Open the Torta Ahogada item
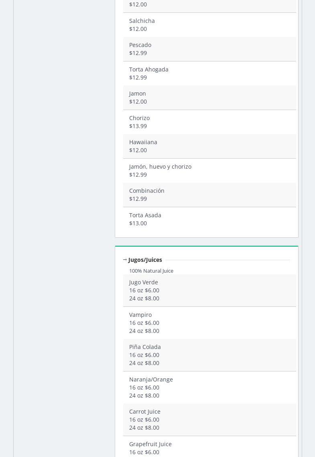 tap(148, 69)
